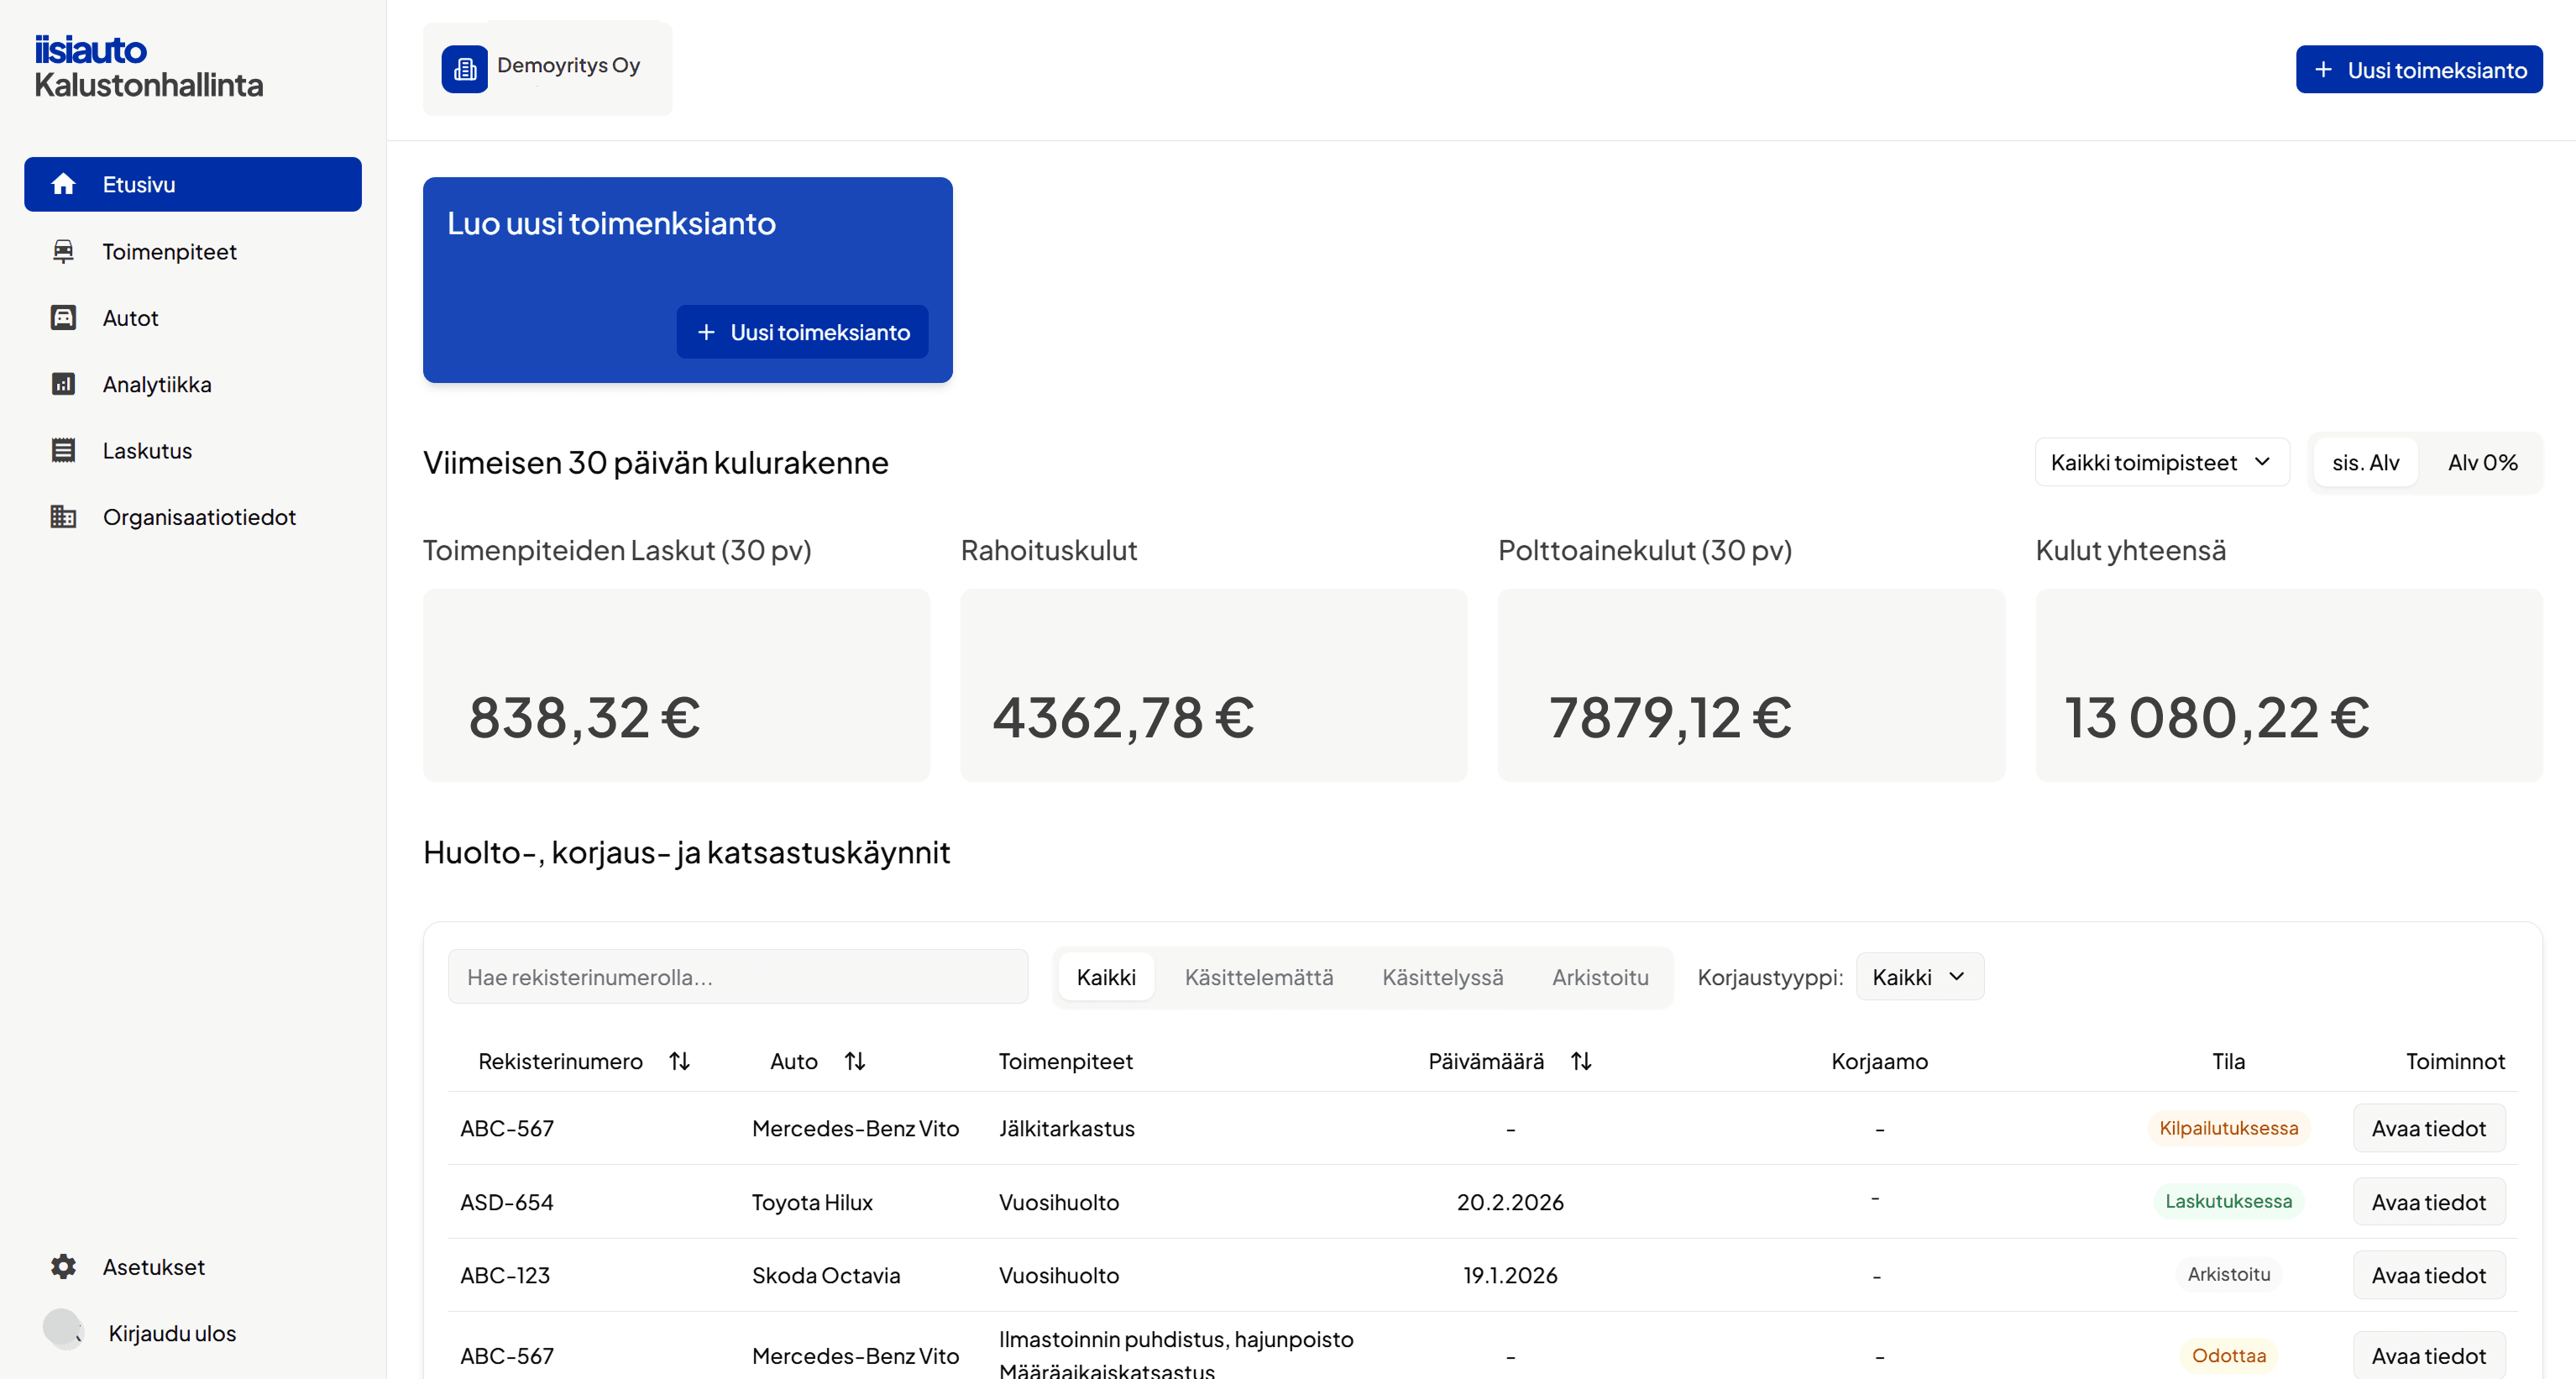The width and height of the screenshot is (2576, 1379).
Task: Open Toimenpiteet via its car icon
Action: (x=63, y=251)
